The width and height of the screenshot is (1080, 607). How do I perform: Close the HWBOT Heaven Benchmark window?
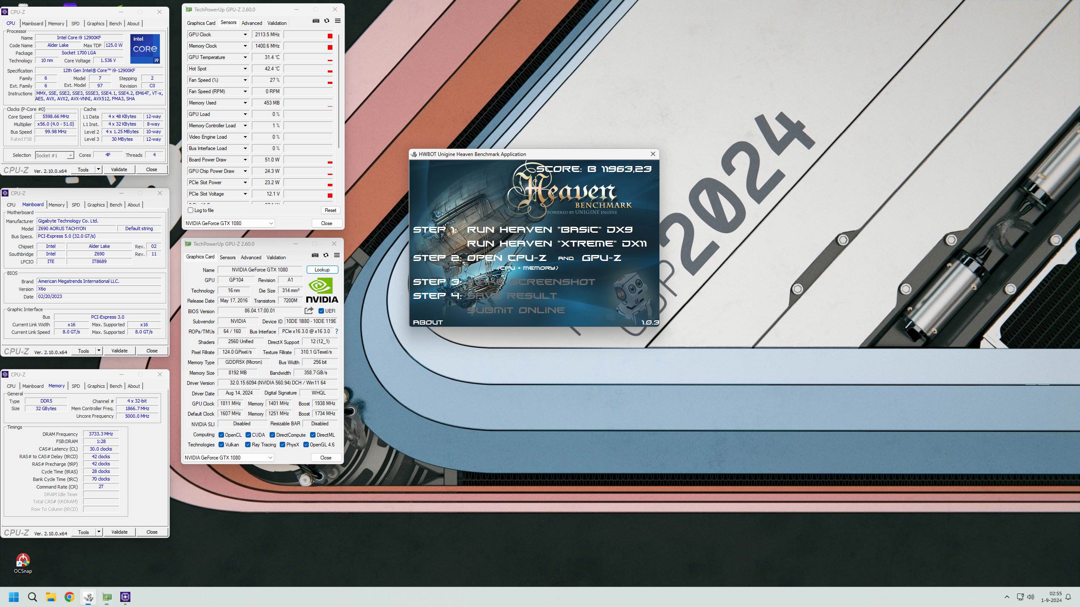click(653, 154)
